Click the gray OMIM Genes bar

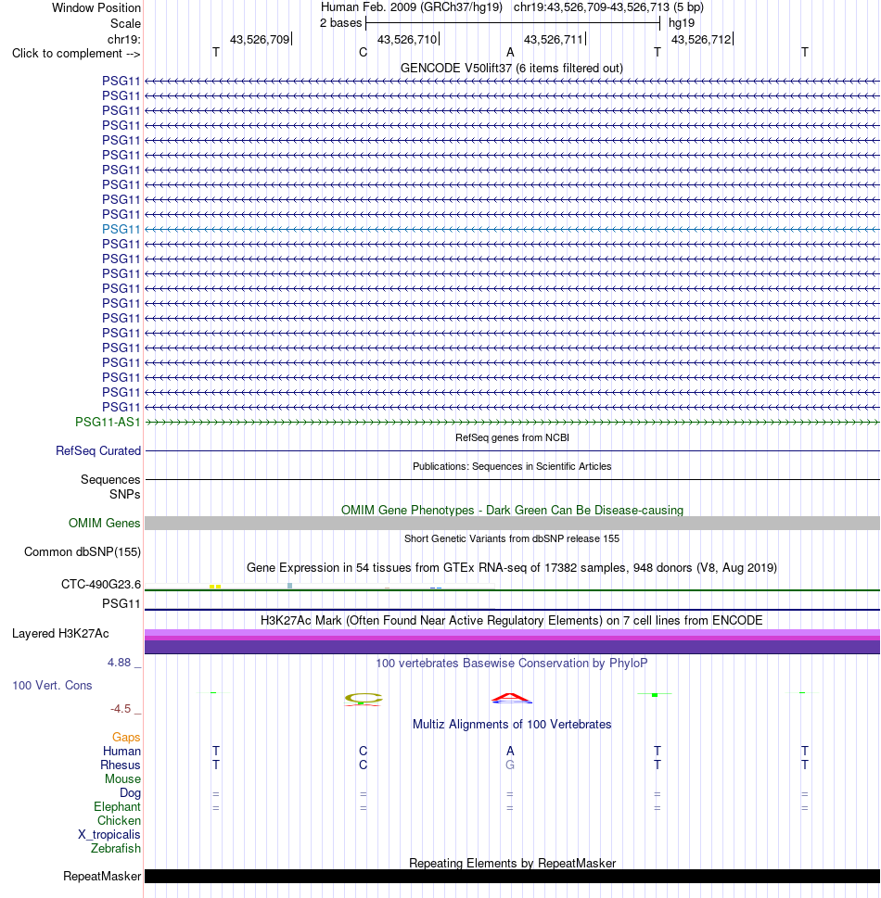tap(513, 523)
